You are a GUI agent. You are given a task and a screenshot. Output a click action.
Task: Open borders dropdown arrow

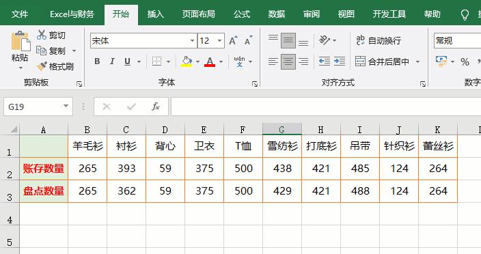pyautogui.click(x=168, y=62)
